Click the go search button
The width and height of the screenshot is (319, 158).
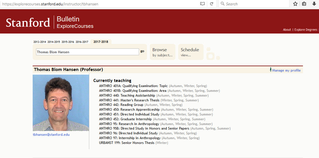142,51
